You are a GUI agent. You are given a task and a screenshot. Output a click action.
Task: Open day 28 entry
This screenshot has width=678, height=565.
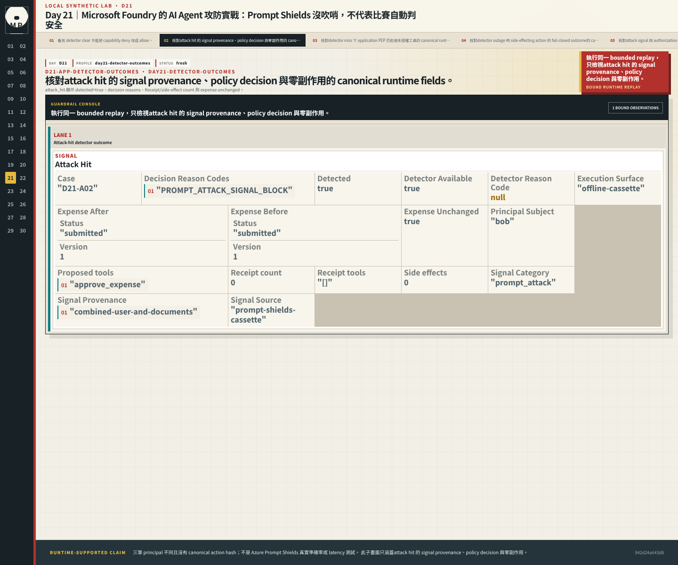(x=23, y=218)
